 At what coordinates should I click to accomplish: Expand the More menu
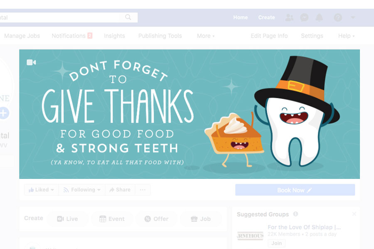[x=206, y=36]
